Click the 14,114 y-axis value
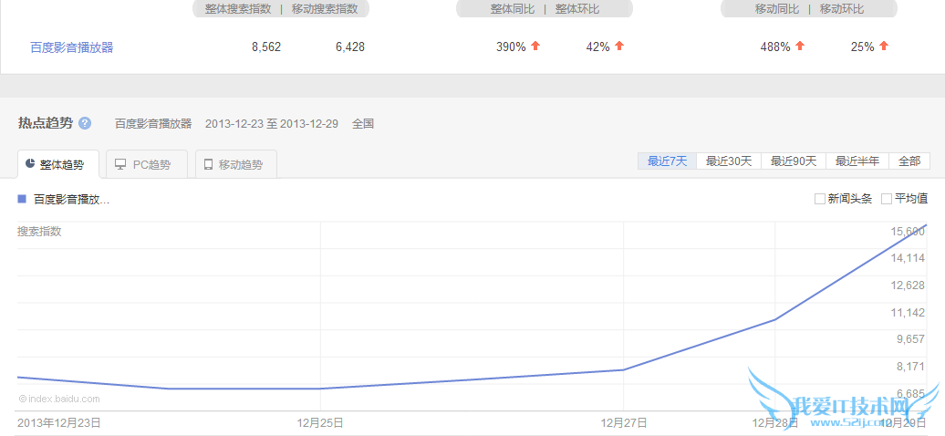This screenshot has width=945, height=436. point(907,258)
